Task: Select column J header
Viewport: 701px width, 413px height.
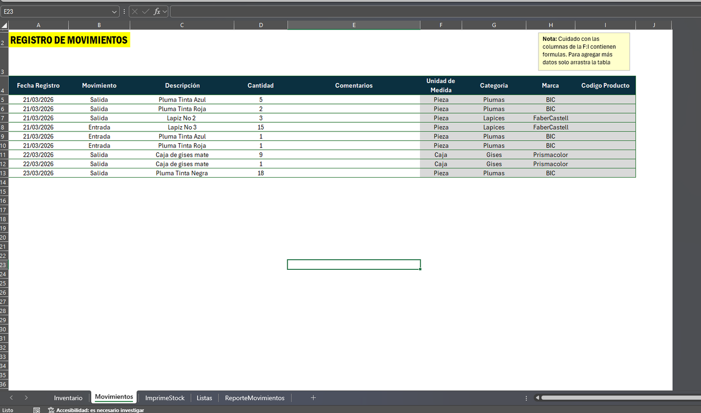Action: (x=654, y=25)
